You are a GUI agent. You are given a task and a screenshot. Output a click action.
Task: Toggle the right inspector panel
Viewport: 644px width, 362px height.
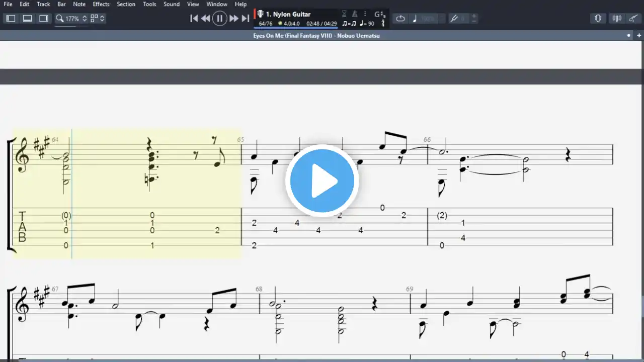tap(44, 19)
